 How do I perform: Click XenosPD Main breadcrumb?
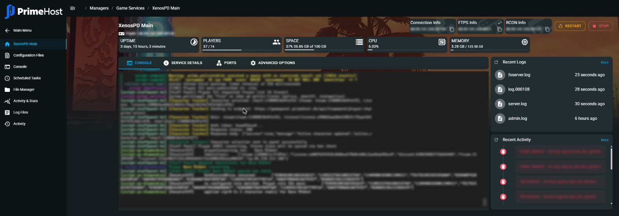pos(166,8)
